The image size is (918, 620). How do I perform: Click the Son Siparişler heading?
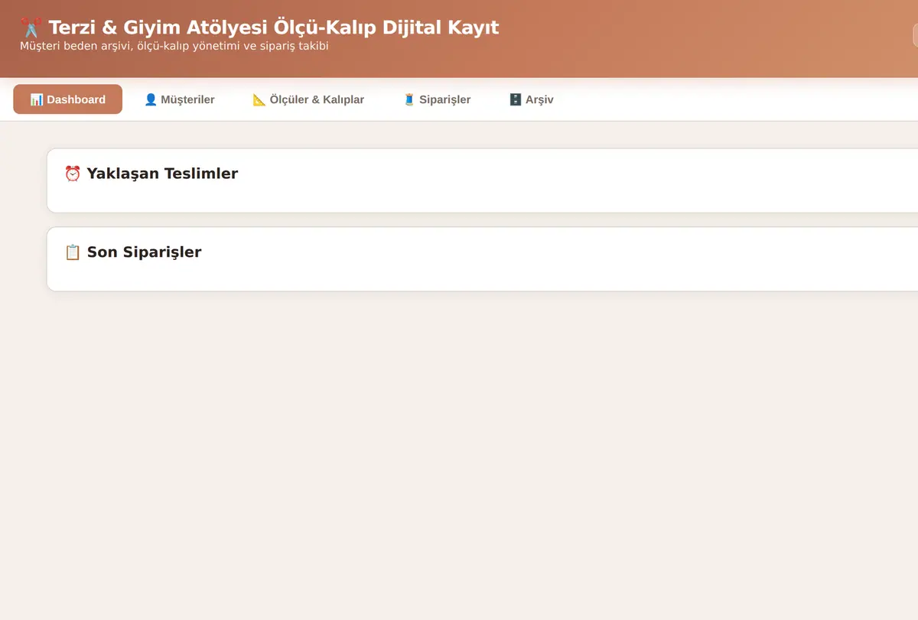pyautogui.click(x=144, y=252)
